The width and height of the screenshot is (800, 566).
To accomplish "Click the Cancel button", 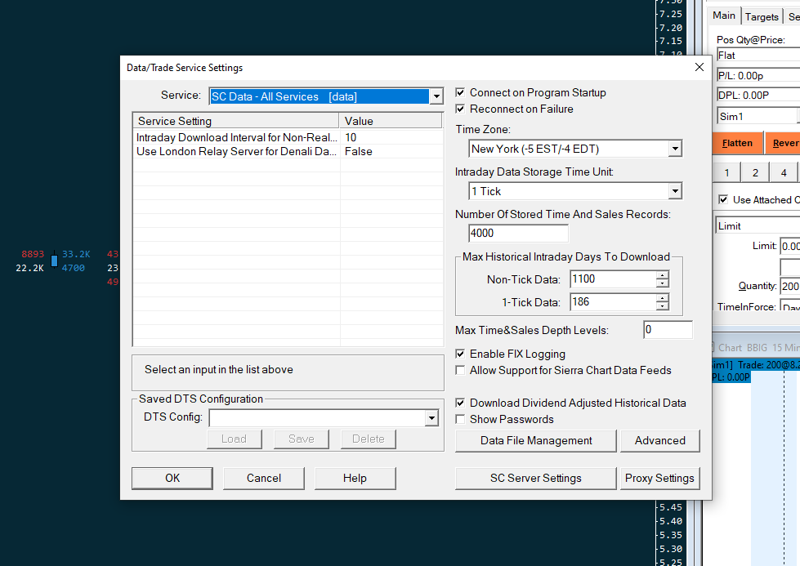I will [264, 479].
